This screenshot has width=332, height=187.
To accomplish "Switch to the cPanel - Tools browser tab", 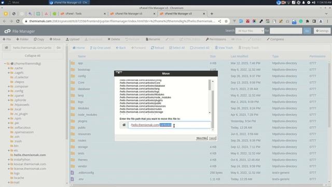I will [83, 14].
